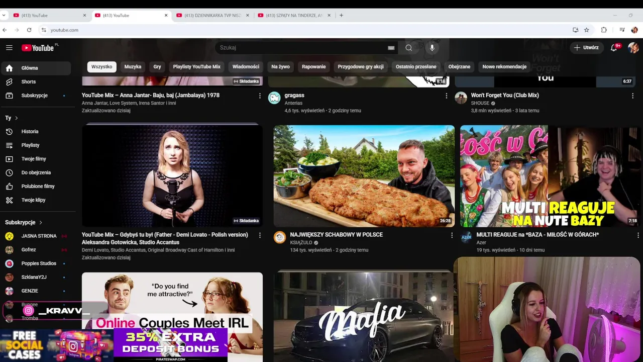Go back with the browser back arrow
The image size is (643, 362).
tap(5, 30)
